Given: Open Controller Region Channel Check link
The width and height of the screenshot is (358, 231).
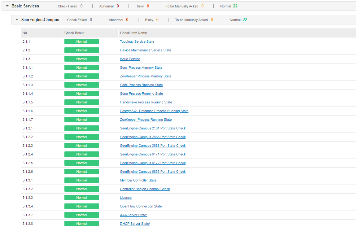Looking at the screenshot, I should point(145,189).
